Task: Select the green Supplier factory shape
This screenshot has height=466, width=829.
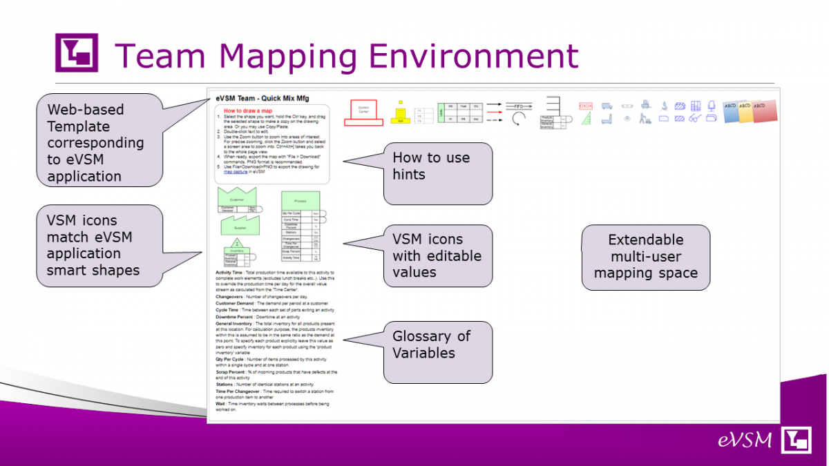Action: [x=240, y=226]
